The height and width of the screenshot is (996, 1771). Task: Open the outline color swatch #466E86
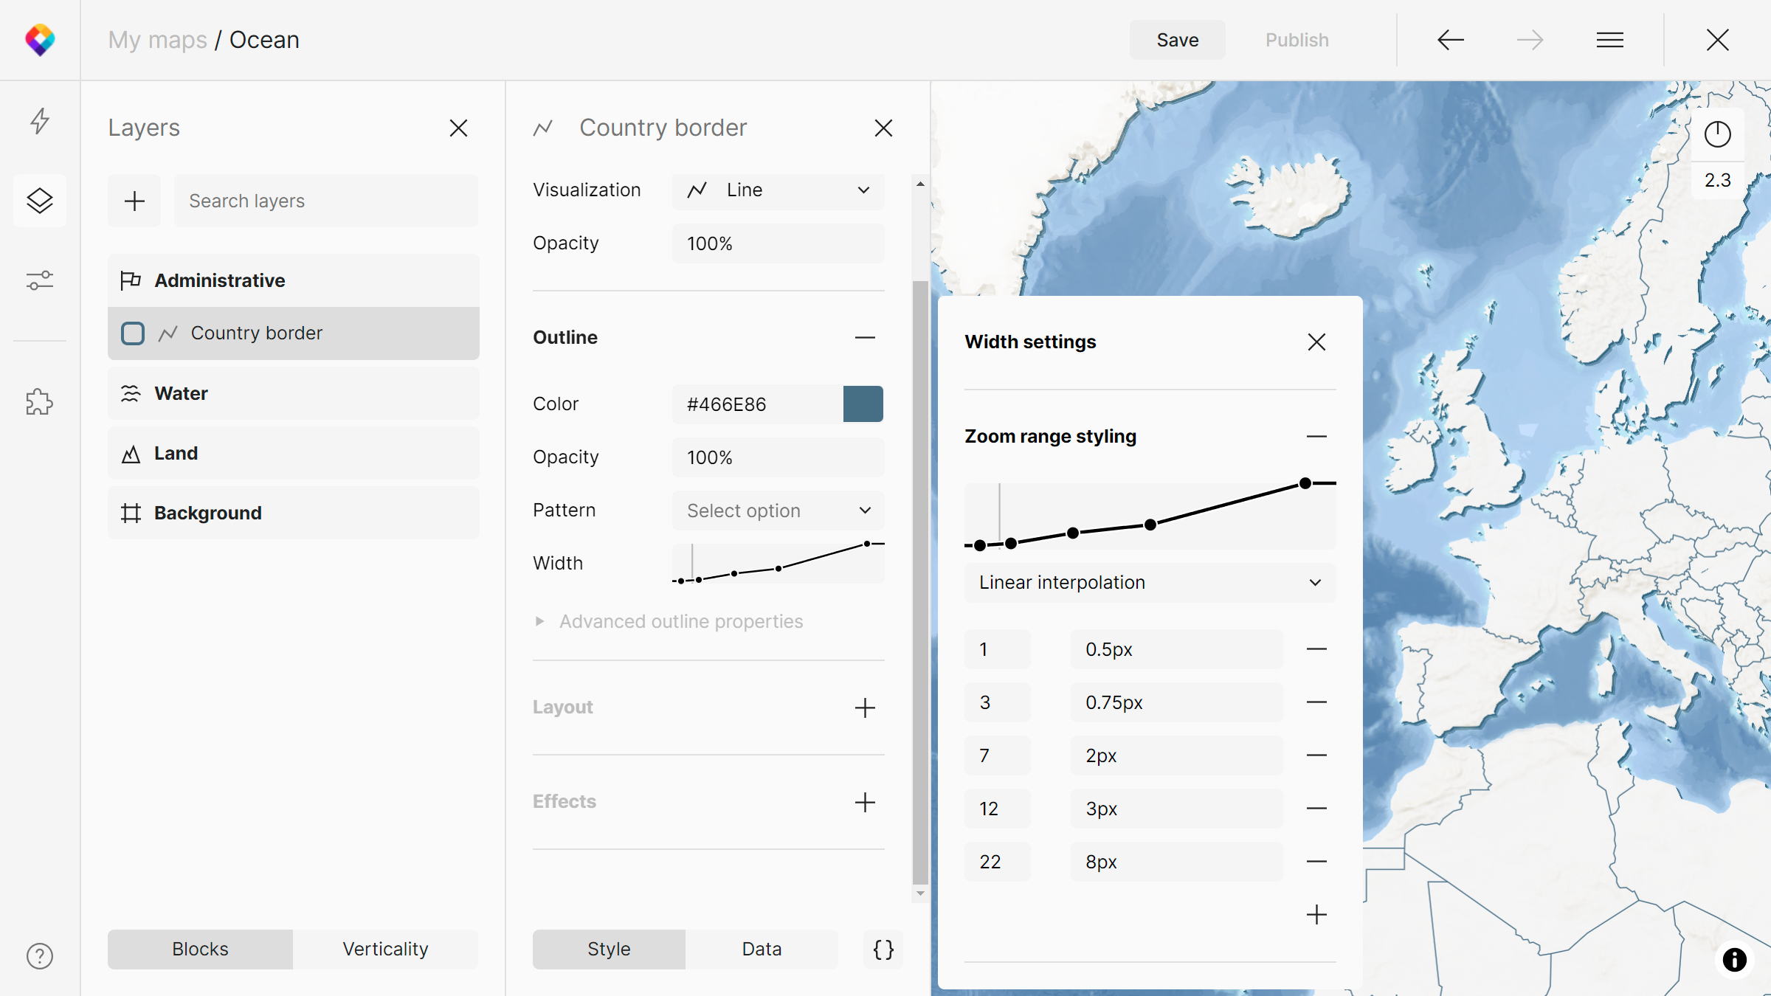(863, 404)
